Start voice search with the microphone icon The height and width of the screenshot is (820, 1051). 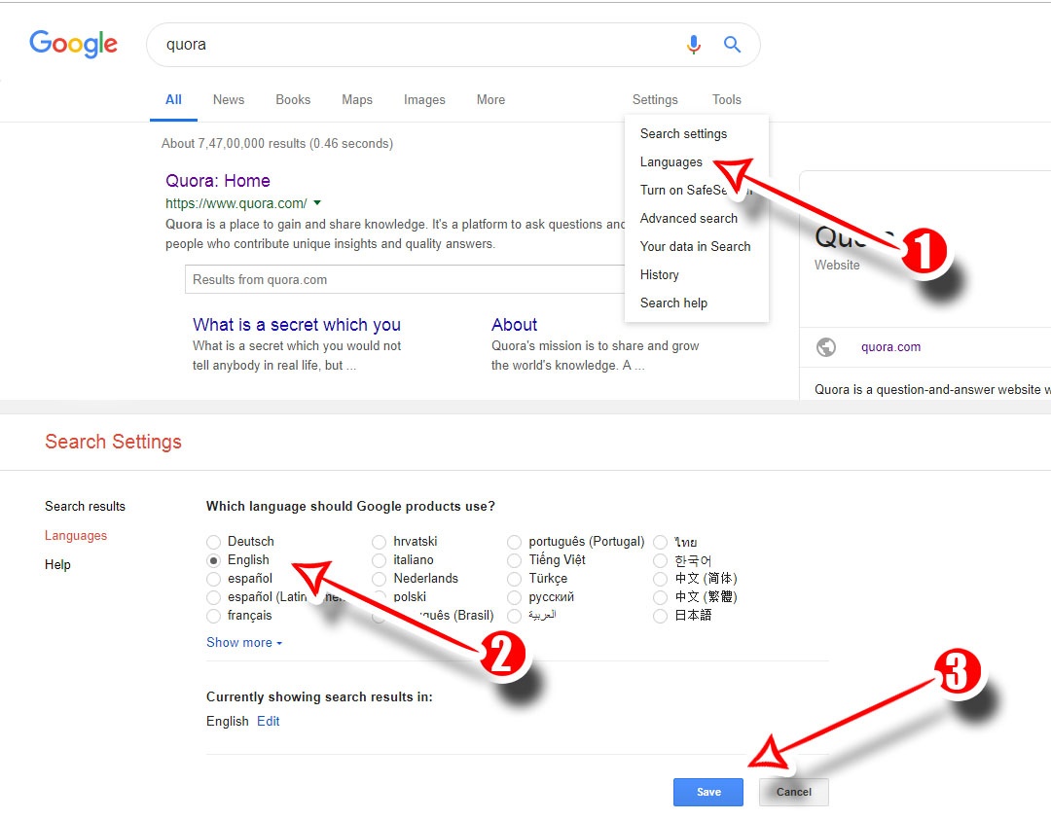[x=694, y=45]
